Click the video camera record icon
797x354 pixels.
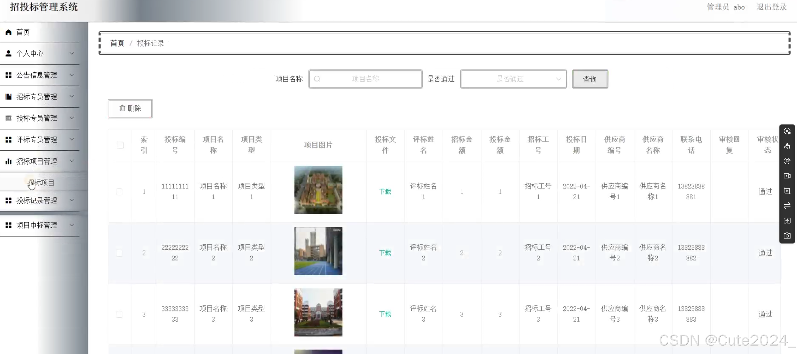coord(787,176)
